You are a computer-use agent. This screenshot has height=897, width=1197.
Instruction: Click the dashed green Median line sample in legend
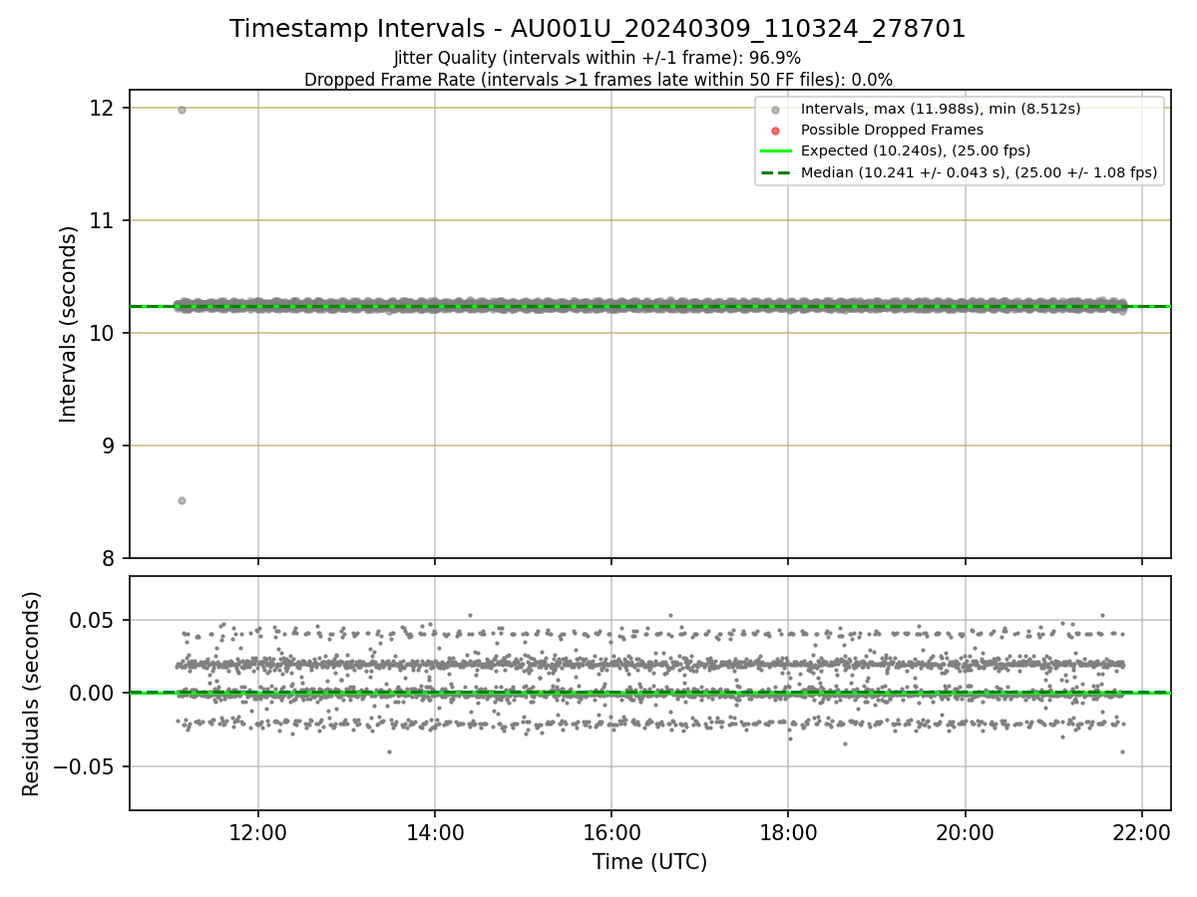coord(775,172)
